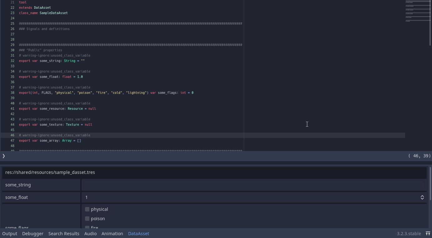
Task: Click the 'export var some_string' line
Action: pyautogui.click(x=52, y=61)
